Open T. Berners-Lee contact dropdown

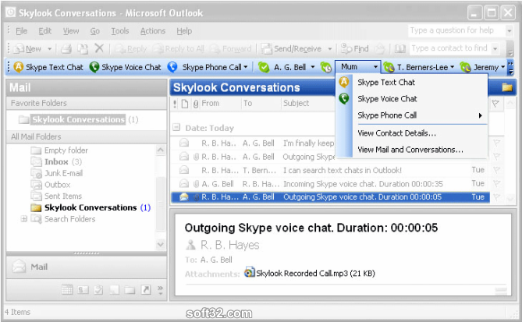click(453, 67)
